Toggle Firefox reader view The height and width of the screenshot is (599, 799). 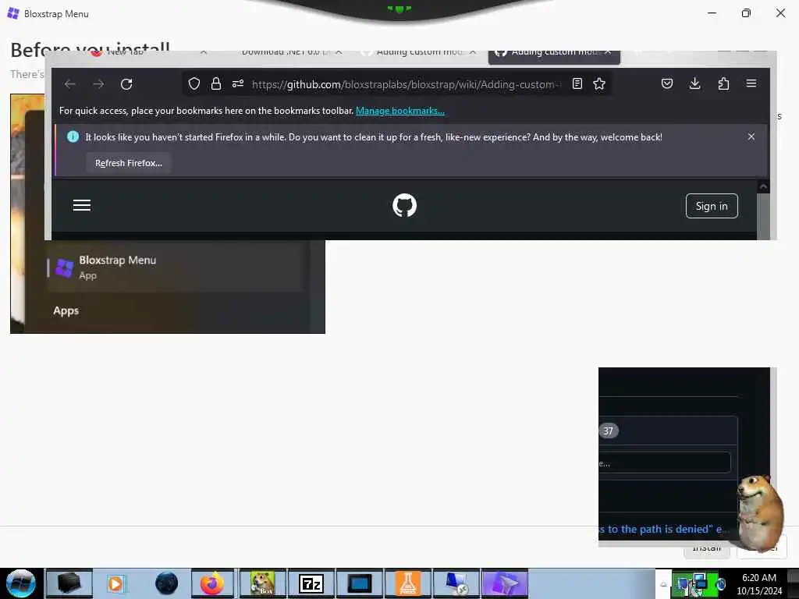tap(577, 83)
